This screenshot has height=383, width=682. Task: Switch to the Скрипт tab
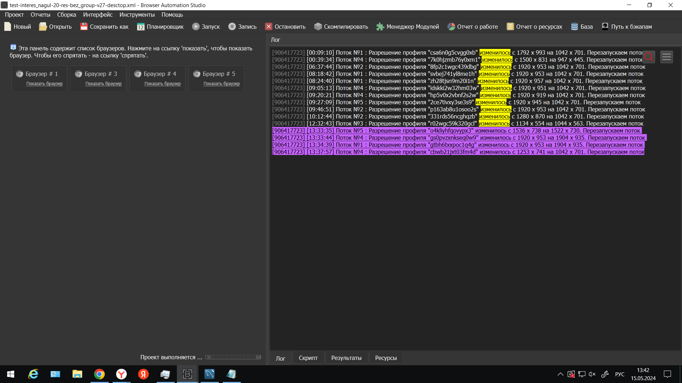pos(308,358)
